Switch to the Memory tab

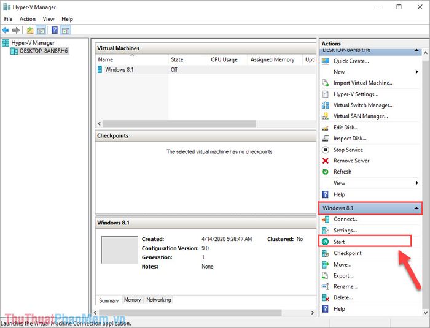(x=132, y=300)
